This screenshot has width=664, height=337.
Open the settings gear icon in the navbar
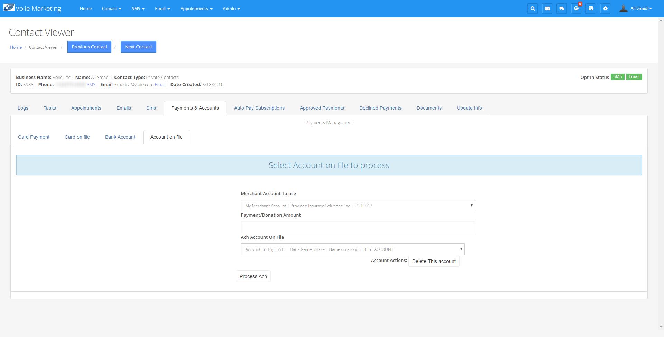pyautogui.click(x=605, y=9)
